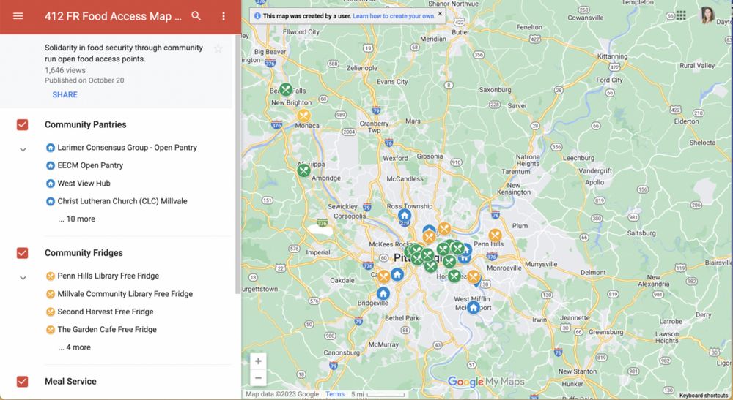
Task: Select Penn Hills Library Free Fridge
Action: pos(108,276)
